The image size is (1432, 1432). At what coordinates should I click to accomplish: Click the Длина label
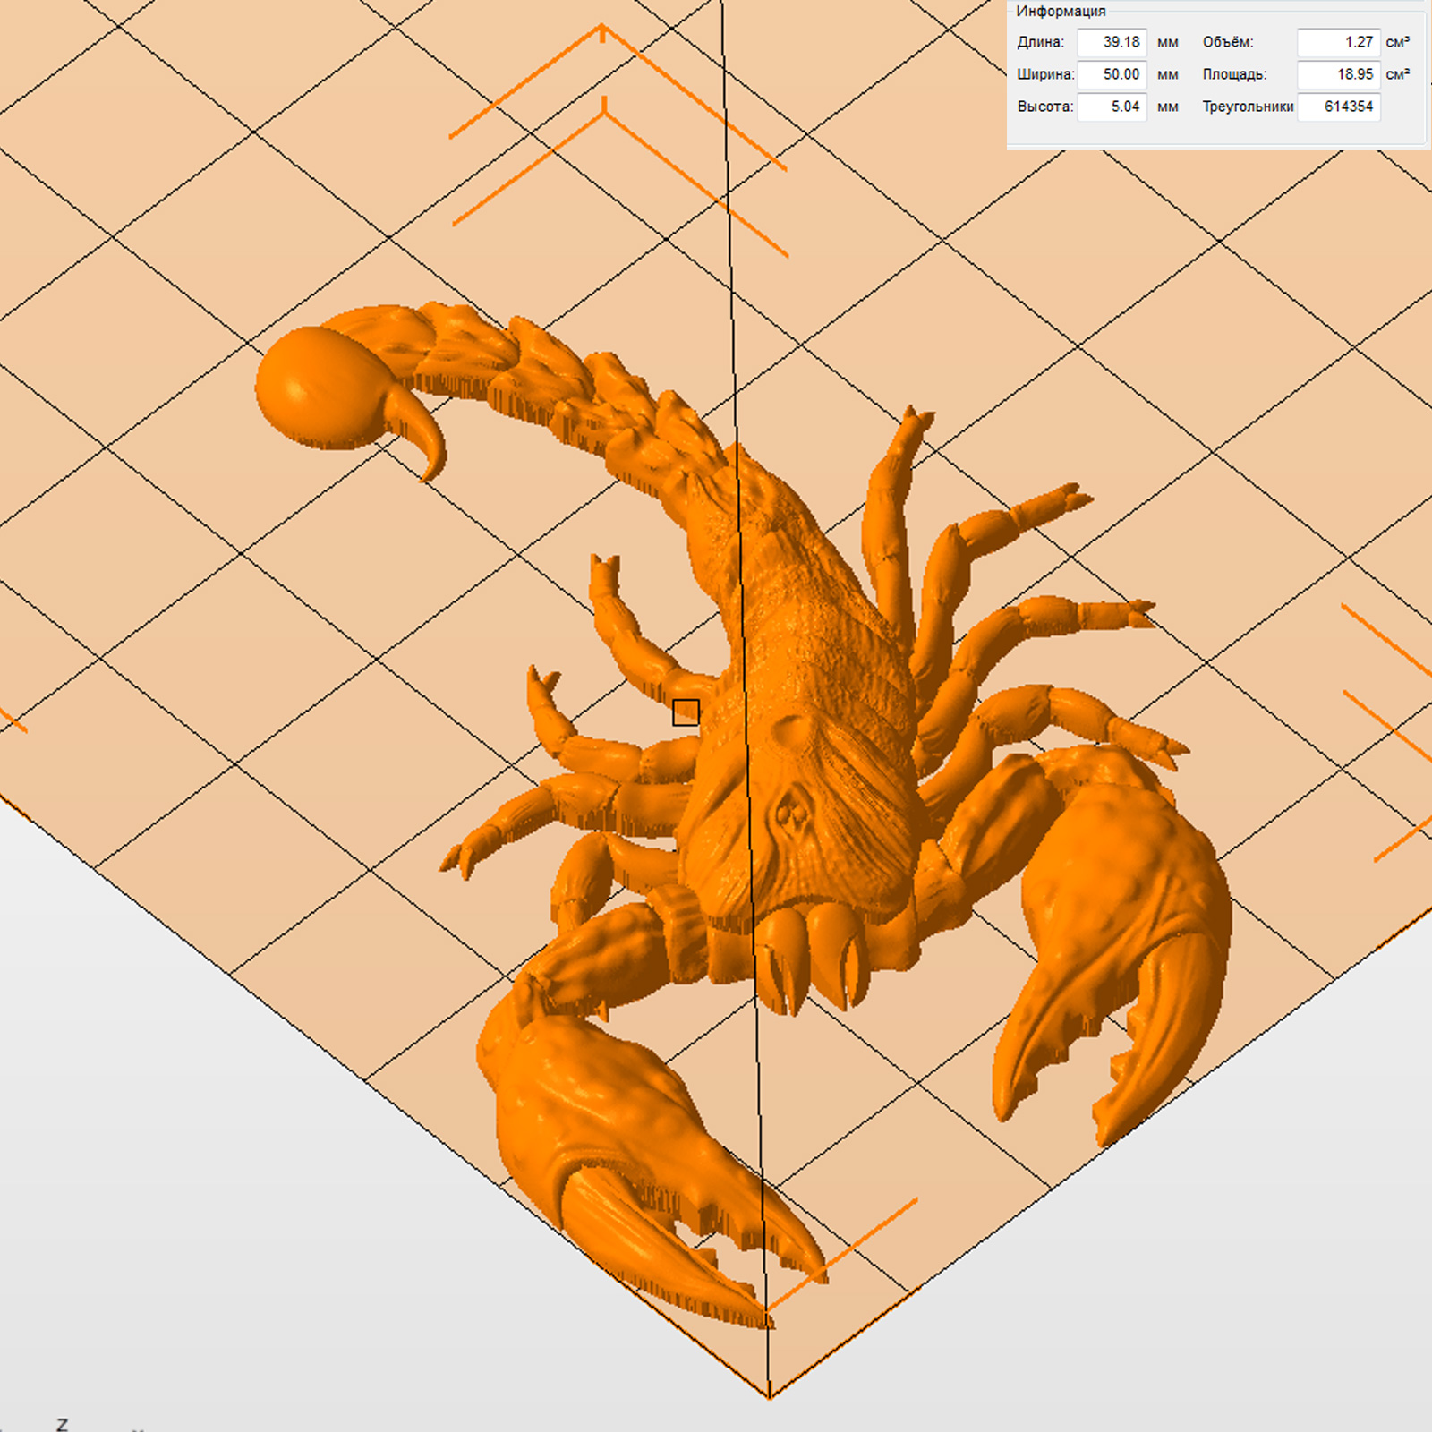pyautogui.click(x=1040, y=42)
